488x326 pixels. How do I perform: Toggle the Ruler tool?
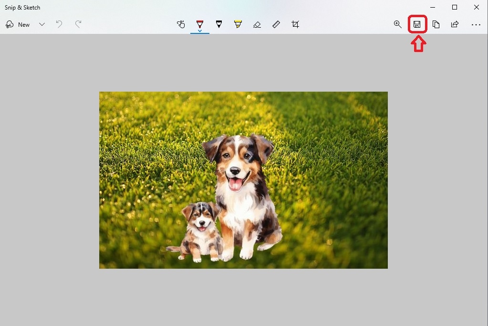[276, 24]
